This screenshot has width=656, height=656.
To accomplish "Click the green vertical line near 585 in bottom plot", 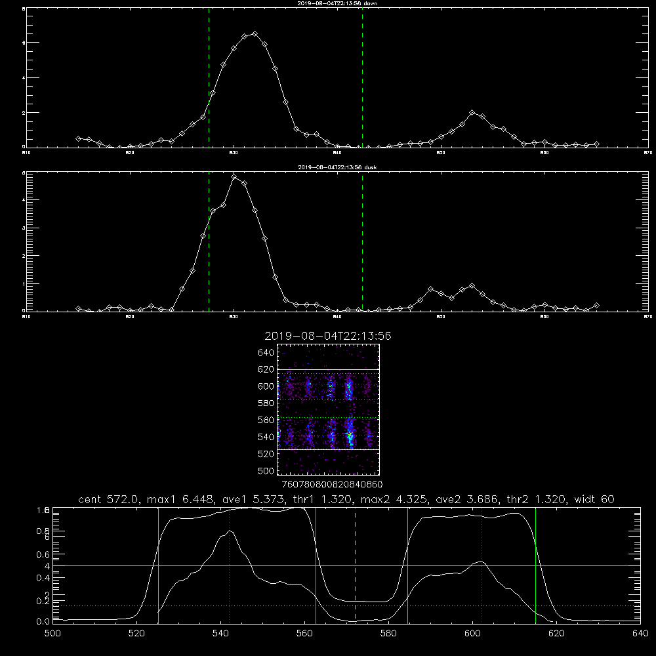I will (x=407, y=565).
